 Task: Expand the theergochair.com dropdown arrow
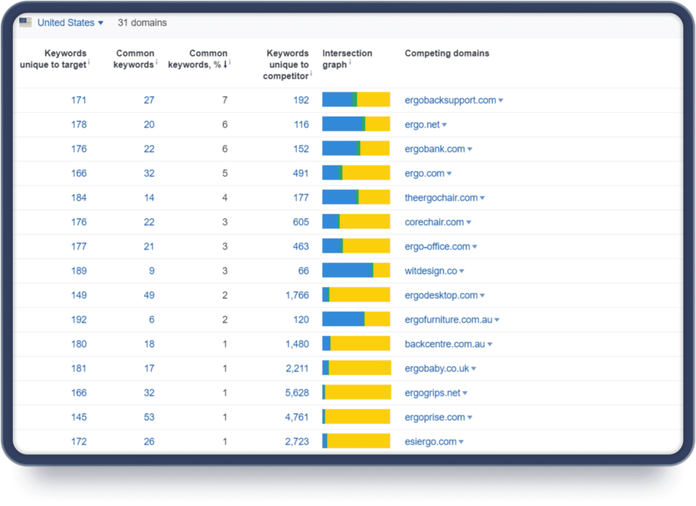pyautogui.click(x=482, y=198)
